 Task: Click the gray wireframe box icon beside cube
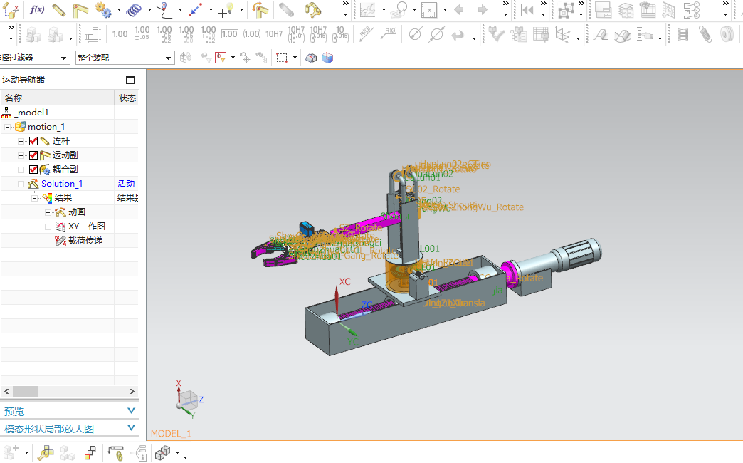311,58
